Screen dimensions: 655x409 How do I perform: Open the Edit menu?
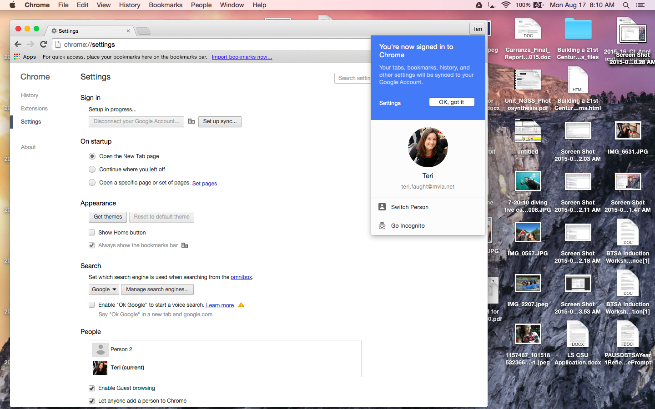pos(82,5)
